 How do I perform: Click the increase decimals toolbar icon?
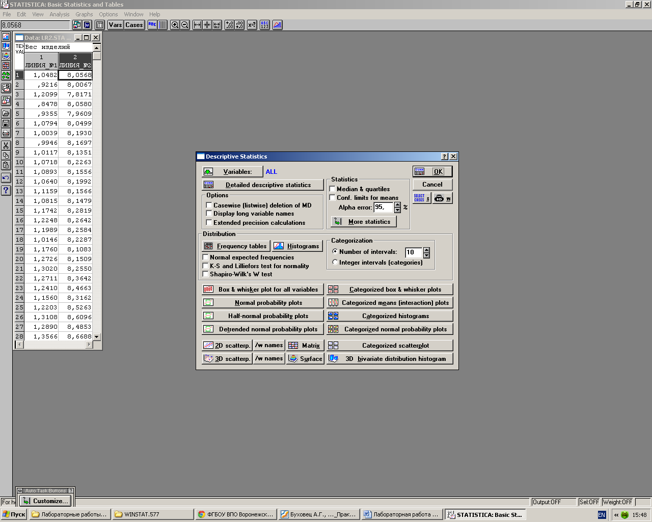pyautogui.click(x=230, y=25)
